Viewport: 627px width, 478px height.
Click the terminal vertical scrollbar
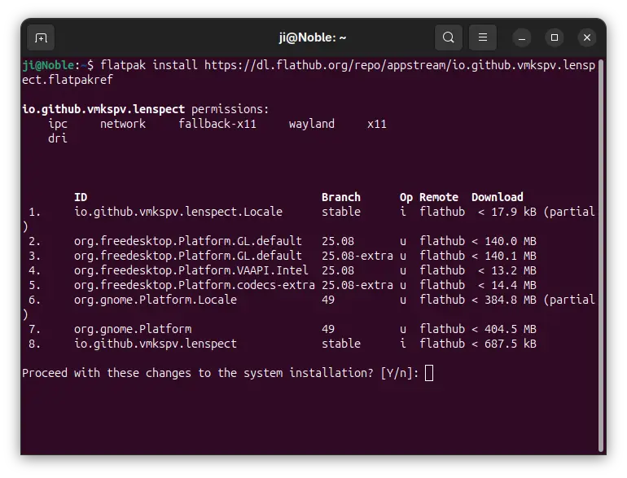point(601,244)
